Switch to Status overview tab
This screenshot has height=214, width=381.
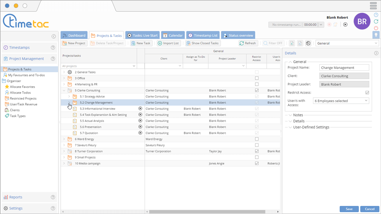[x=238, y=35]
